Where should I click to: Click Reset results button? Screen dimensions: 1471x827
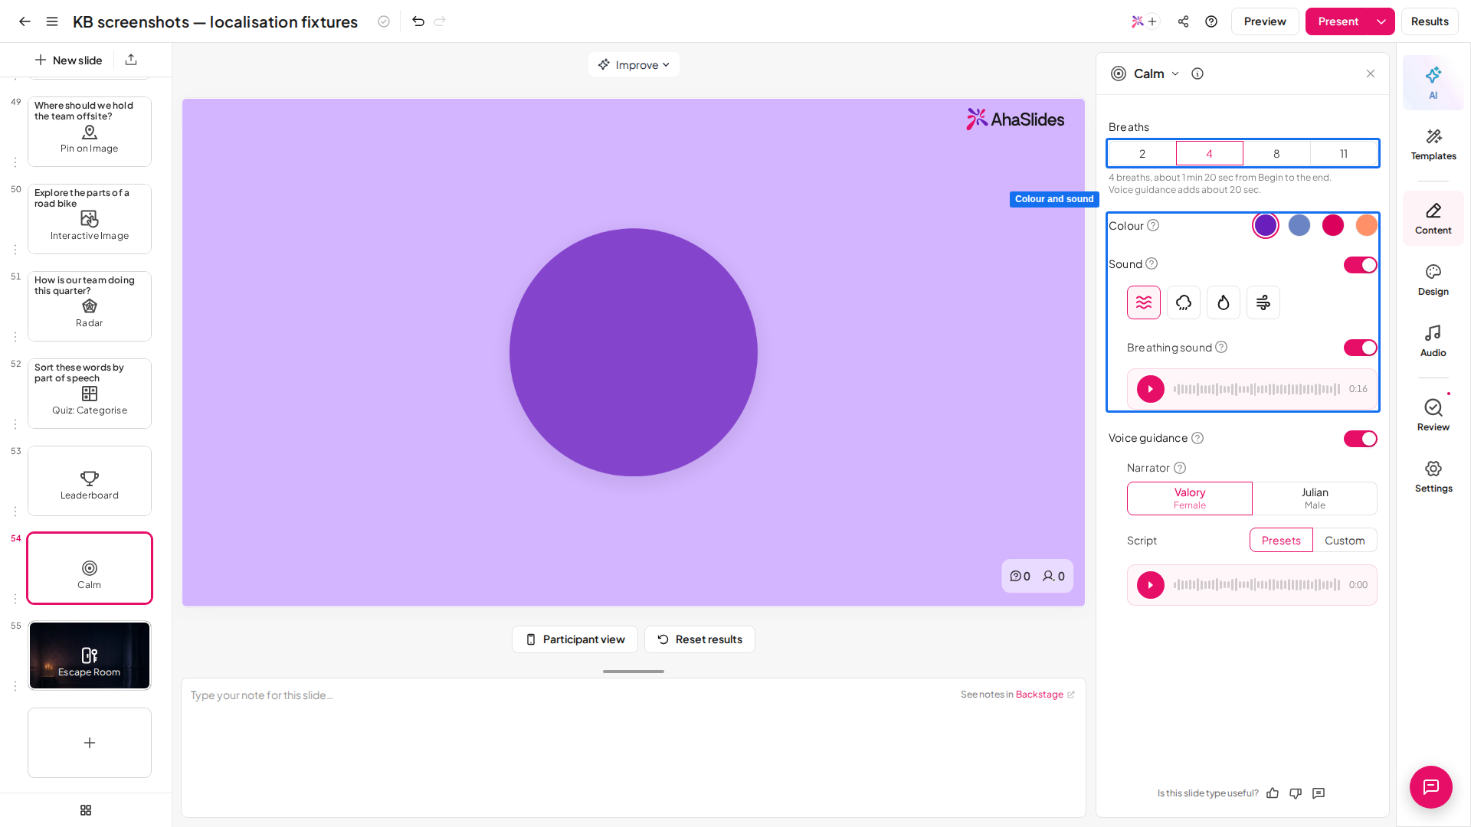[x=699, y=639]
